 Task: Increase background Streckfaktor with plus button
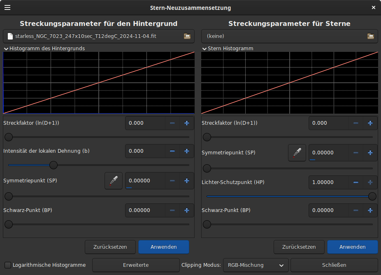click(186, 123)
